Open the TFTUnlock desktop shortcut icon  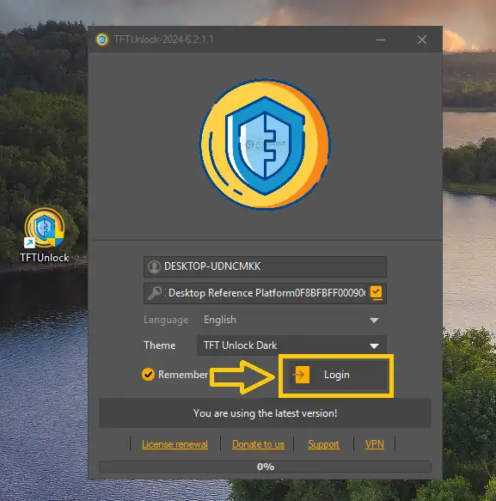45,235
